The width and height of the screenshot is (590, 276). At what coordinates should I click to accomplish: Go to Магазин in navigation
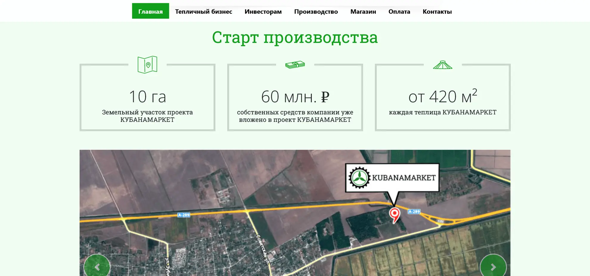click(x=363, y=11)
